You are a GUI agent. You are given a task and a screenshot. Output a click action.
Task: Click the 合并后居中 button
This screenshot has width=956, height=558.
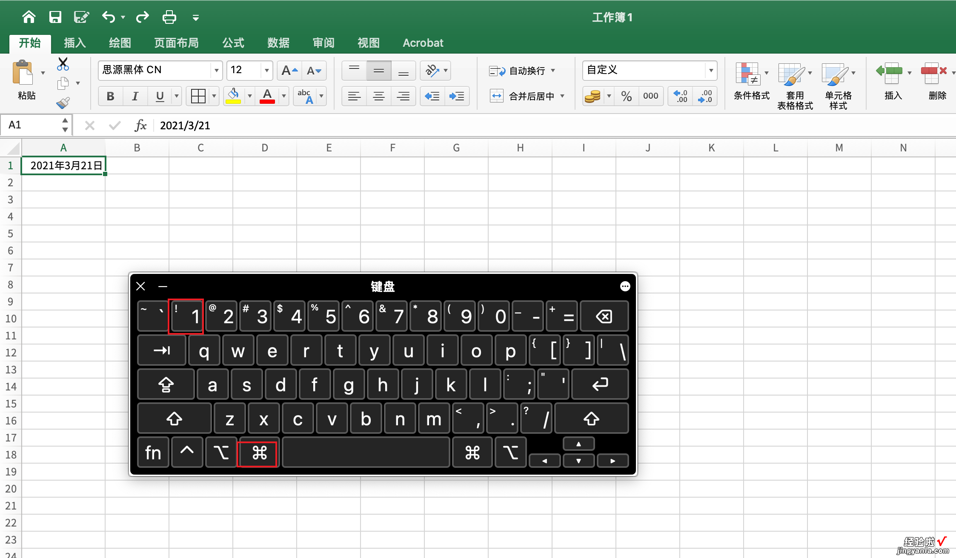[522, 96]
